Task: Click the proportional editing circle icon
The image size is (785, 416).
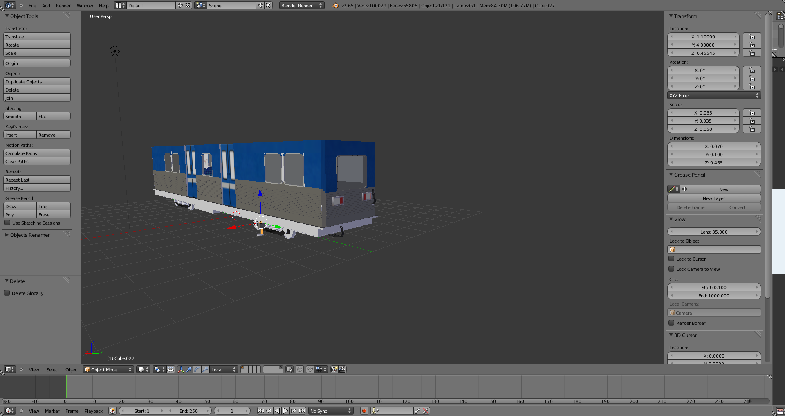Action: [x=300, y=369]
